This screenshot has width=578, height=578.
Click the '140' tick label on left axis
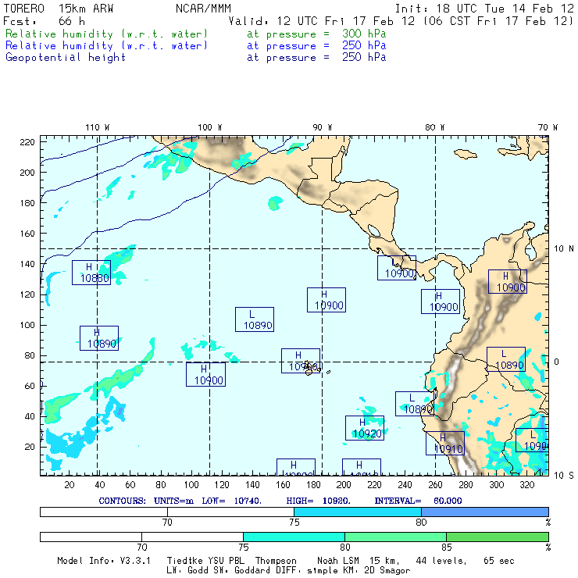(27, 264)
